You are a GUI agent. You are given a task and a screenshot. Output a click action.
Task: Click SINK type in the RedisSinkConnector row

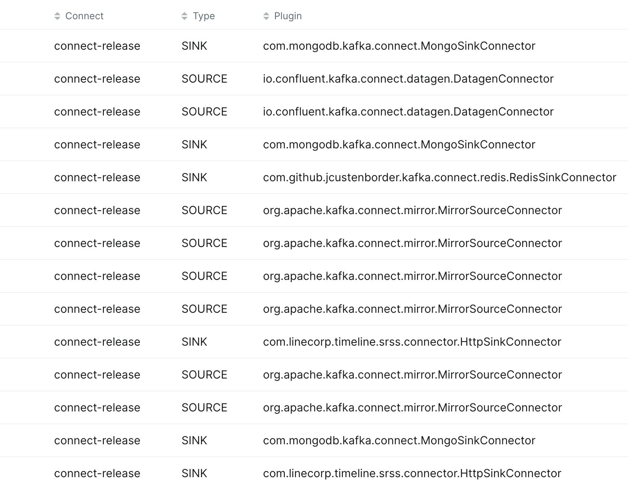pyautogui.click(x=194, y=177)
